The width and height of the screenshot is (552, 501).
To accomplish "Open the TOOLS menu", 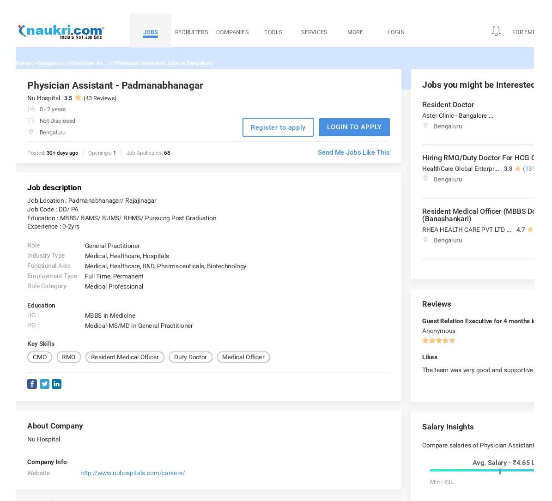I will (273, 32).
